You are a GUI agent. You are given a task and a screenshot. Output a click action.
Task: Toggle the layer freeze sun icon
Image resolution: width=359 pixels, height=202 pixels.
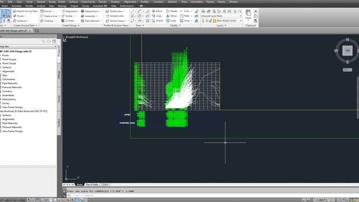(x=207, y=21)
